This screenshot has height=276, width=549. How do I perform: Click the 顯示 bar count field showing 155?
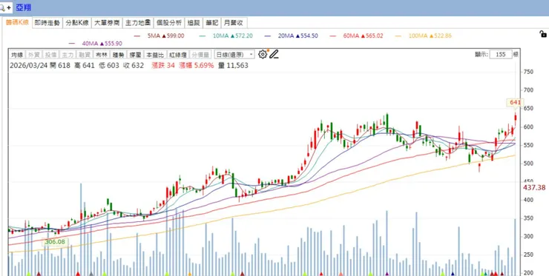point(501,54)
